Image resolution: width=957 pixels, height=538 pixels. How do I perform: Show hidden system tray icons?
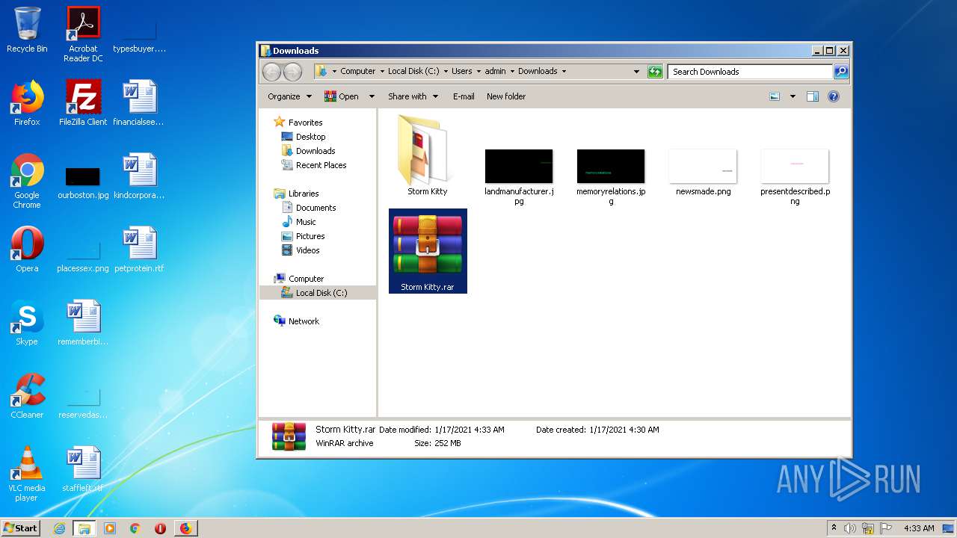[x=834, y=528]
